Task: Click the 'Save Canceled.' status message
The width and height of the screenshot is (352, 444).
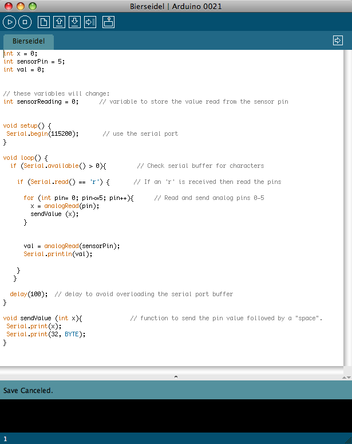Action: tap(28, 391)
